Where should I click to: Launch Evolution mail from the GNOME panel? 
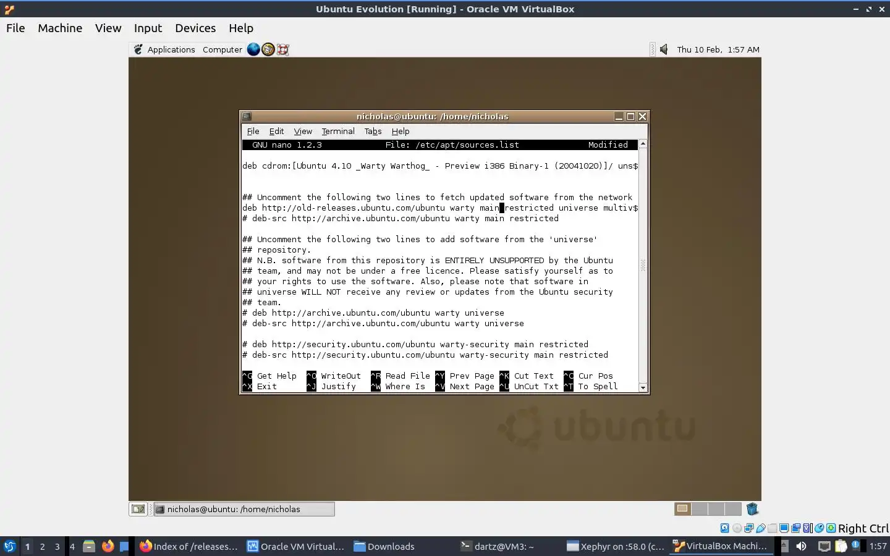click(x=268, y=49)
